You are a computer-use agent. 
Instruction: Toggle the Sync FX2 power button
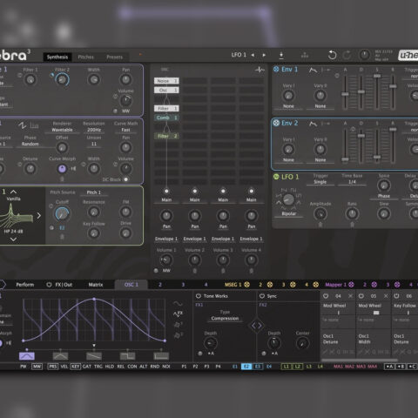tap(262, 296)
